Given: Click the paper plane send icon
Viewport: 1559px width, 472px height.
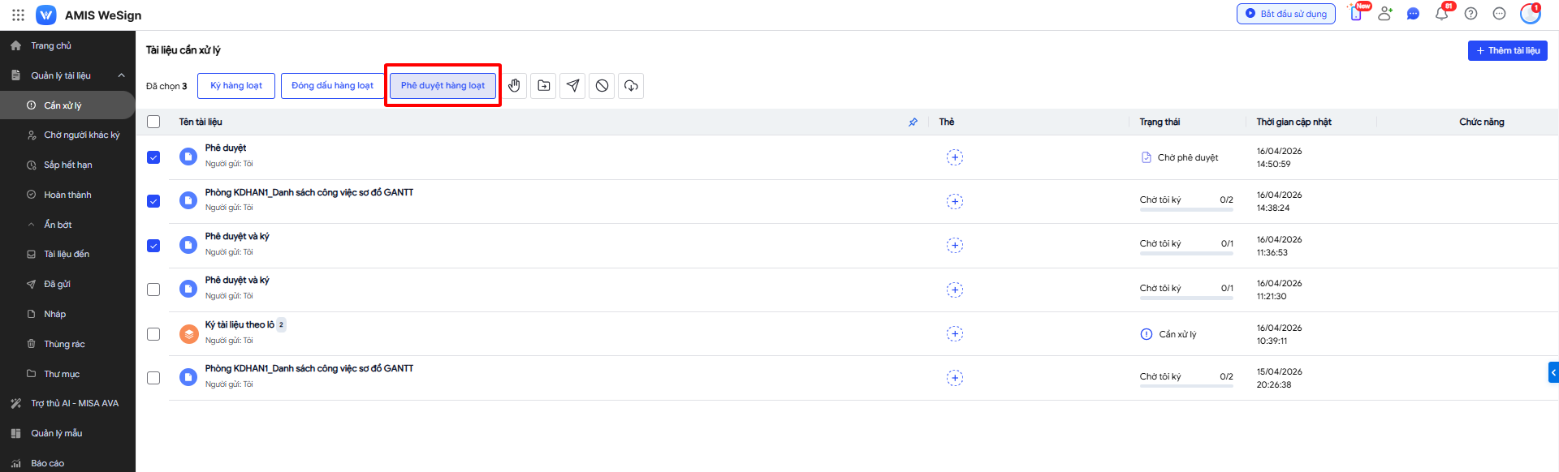Looking at the screenshot, I should (572, 86).
